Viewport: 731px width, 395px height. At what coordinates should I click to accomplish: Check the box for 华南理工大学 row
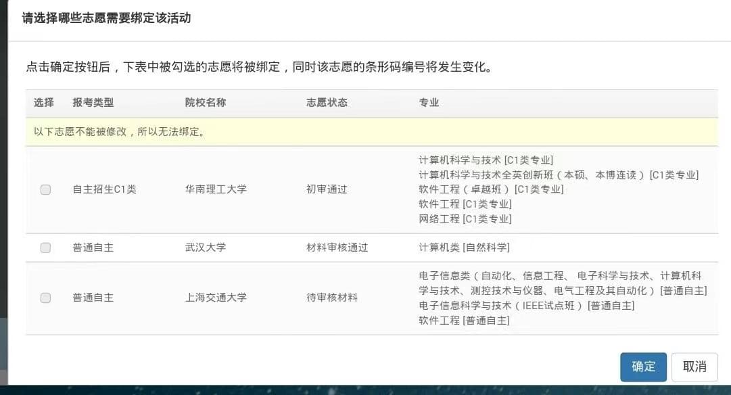(x=45, y=189)
